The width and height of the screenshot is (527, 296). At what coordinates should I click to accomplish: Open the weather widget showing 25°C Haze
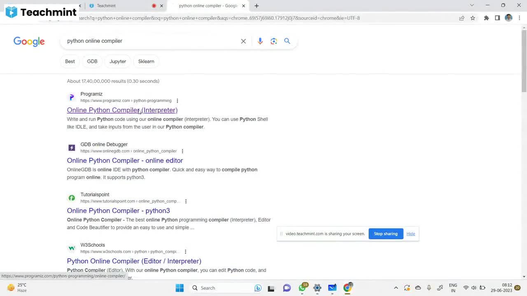[16, 288]
